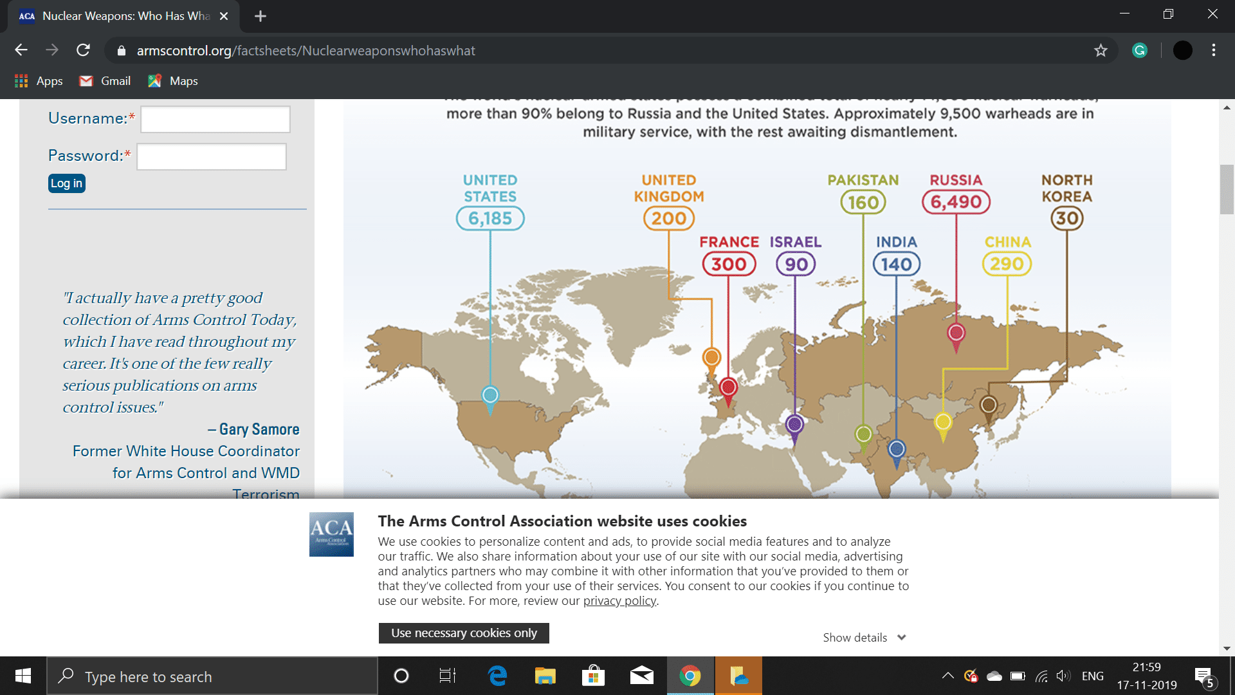The image size is (1235, 695).
Task: Open the Chrome profile avatar
Action: click(1182, 50)
